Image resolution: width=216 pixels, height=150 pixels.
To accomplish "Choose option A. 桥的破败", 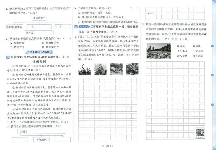I will coord(17,43).
